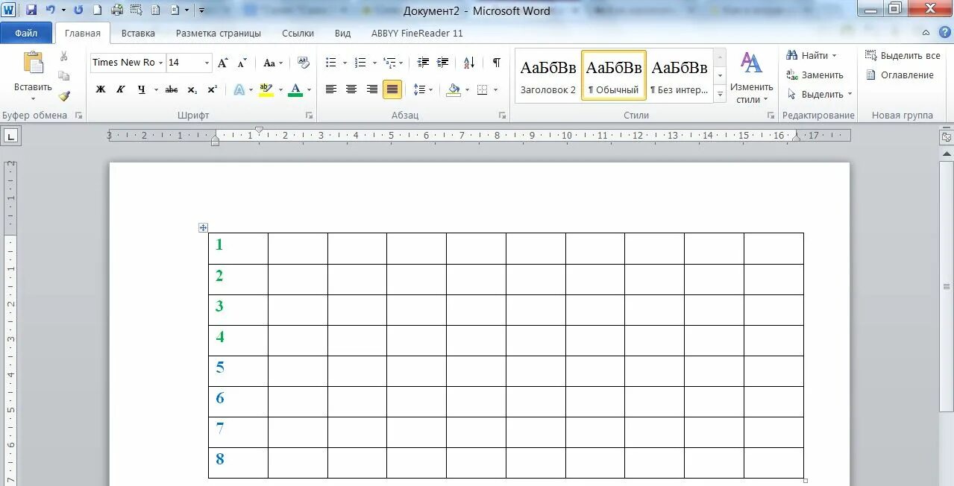This screenshot has height=486, width=954.
Task: Create a new blank document from quick access
Action: (x=97, y=10)
